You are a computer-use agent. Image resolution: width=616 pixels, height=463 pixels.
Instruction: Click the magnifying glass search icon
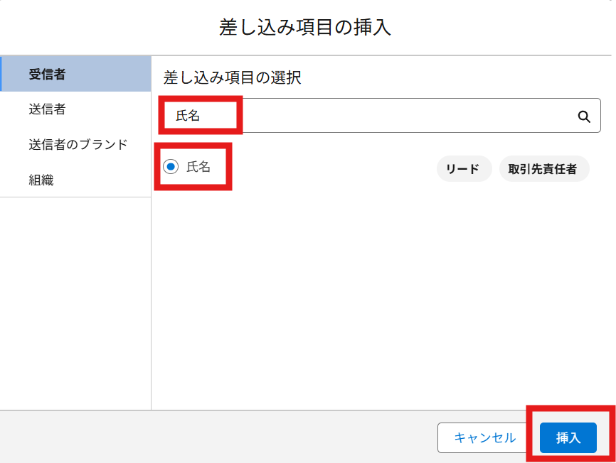[x=584, y=116]
